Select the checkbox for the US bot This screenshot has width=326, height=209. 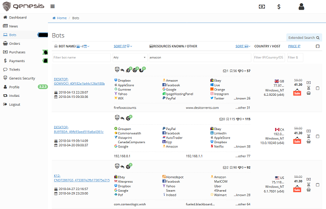pyautogui.click(x=318, y=185)
